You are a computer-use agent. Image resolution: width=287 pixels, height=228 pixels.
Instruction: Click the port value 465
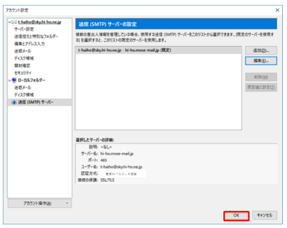pyautogui.click(x=104, y=160)
